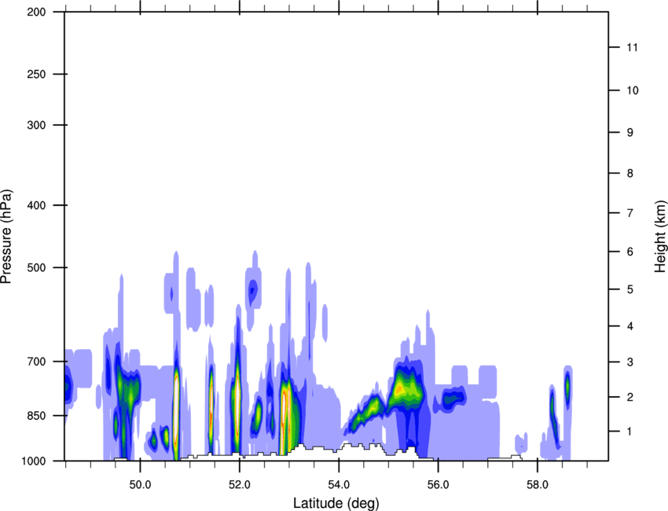Click the 8 km height label
This screenshot has height=511, width=668.
(630, 174)
